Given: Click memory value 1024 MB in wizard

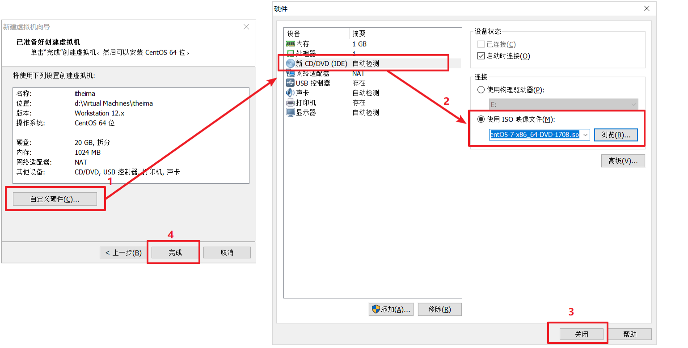Looking at the screenshot, I should pyautogui.click(x=87, y=152).
